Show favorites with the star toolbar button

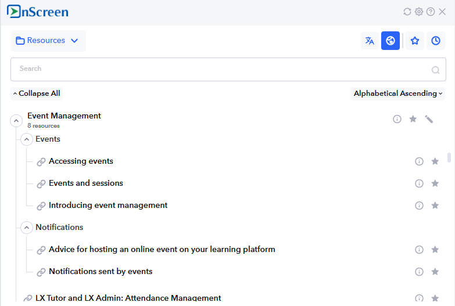[x=415, y=41]
